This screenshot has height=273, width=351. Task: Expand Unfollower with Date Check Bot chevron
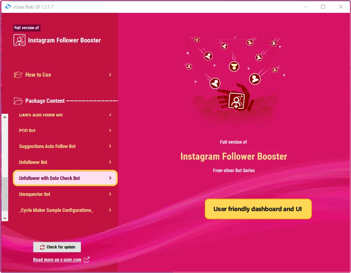click(110, 178)
